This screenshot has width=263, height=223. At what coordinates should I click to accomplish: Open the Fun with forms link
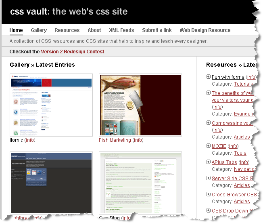228,77
